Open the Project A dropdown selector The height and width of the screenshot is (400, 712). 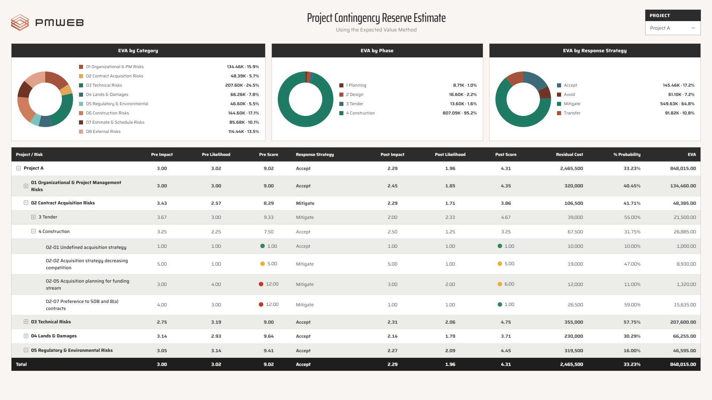(x=673, y=28)
